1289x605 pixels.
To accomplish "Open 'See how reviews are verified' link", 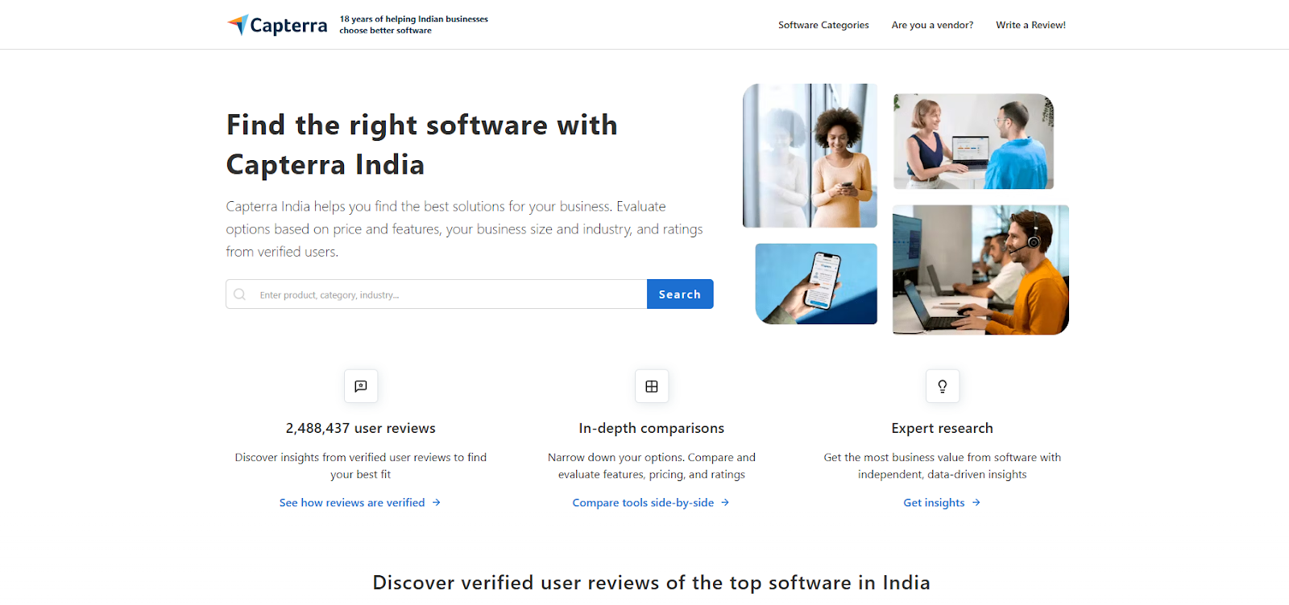I will (352, 503).
